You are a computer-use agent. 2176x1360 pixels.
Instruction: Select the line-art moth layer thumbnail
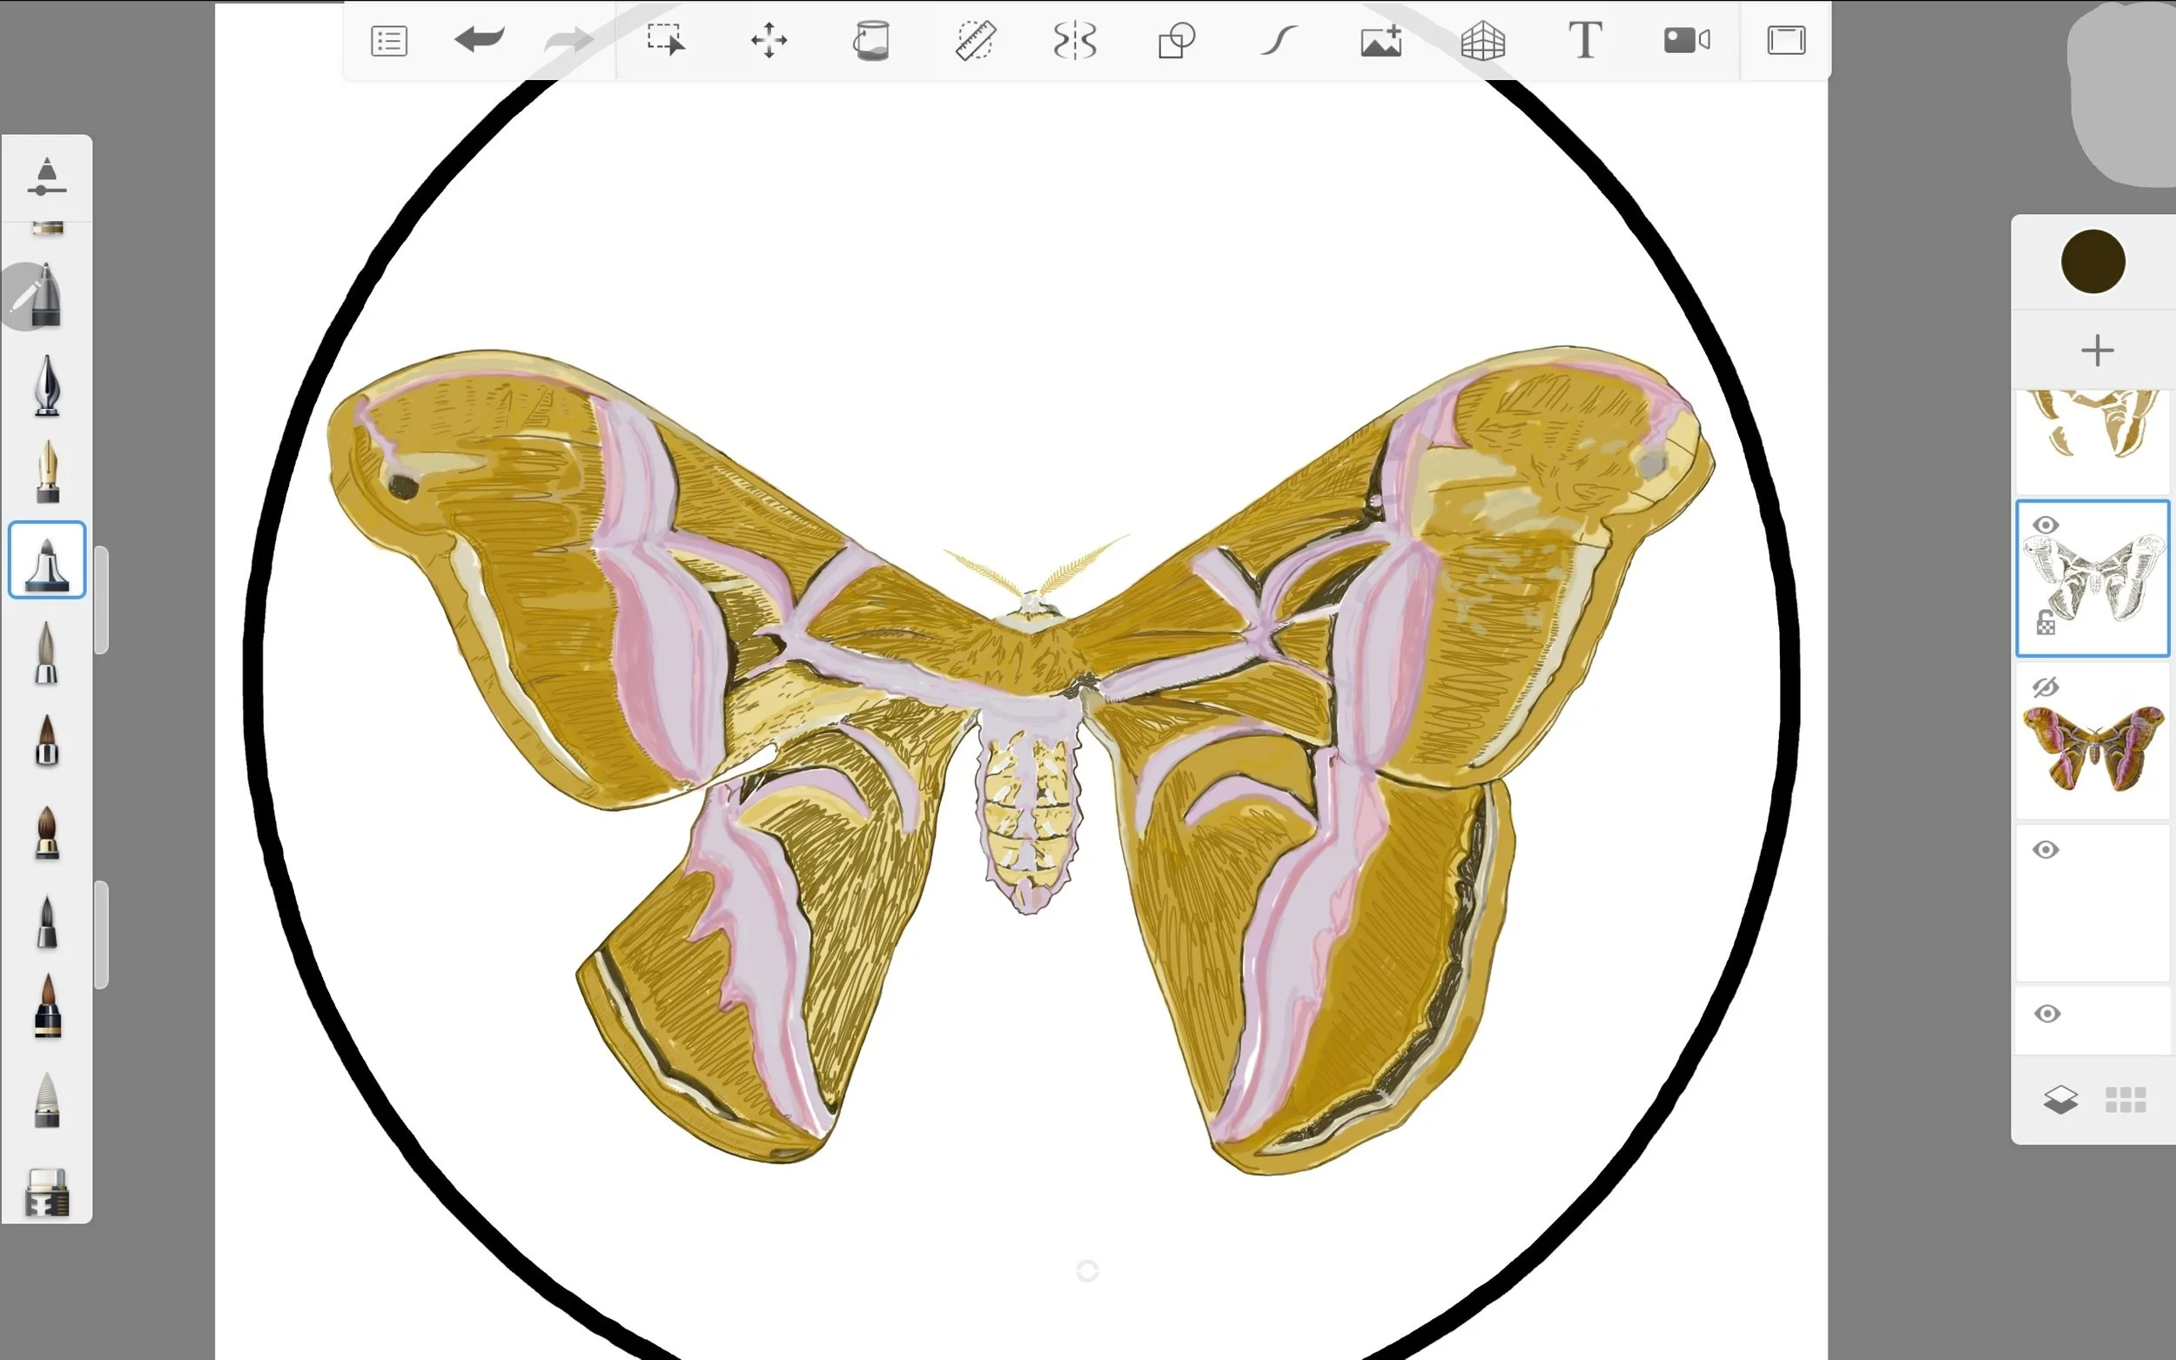pos(2092,579)
